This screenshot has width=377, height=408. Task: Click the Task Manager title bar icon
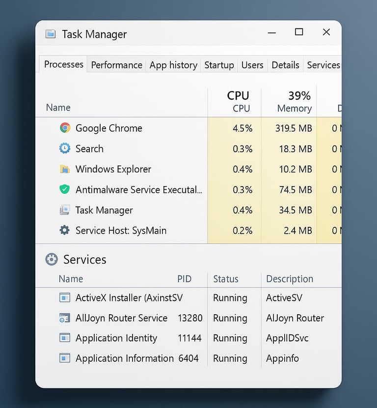pos(51,34)
